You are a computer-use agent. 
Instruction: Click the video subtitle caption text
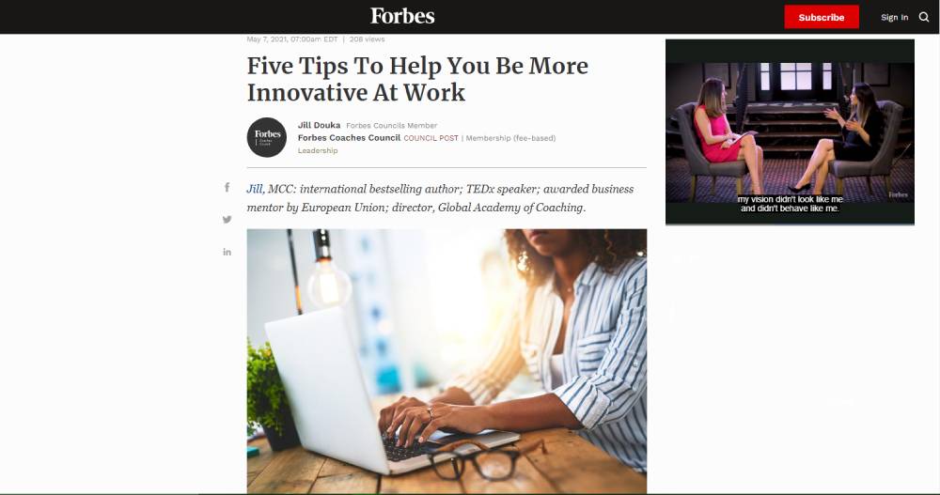tap(790, 204)
